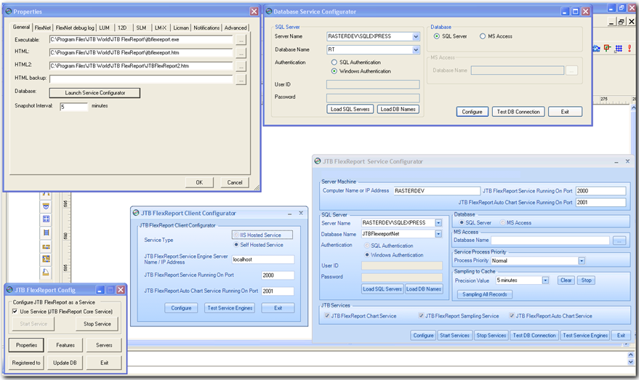Click the blue dot grid toolbar icon
Screen dimensions: 639x380
pos(619,49)
